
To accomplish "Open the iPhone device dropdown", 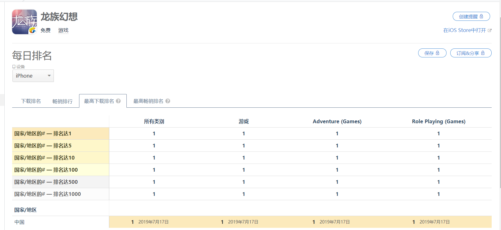I will 33,76.
